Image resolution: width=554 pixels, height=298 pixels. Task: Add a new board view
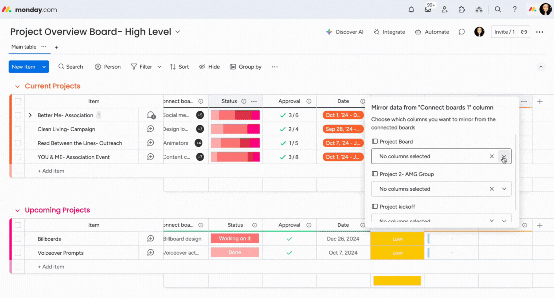(57, 47)
